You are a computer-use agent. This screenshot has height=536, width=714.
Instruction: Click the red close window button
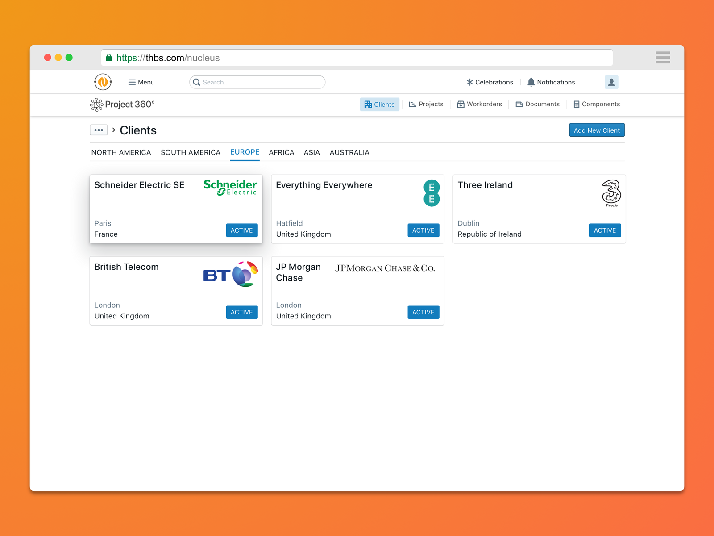(x=48, y=58)
